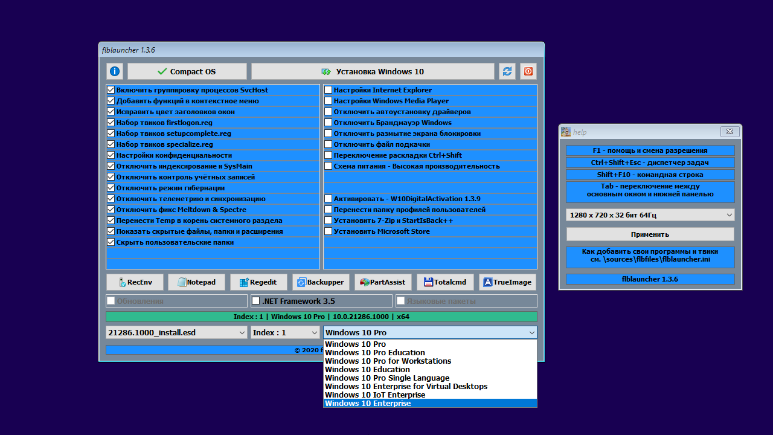773x435 pixels.
Task: Uncheck 'Перенести Temp в корень системного раздела'
Action: [111, 221]
